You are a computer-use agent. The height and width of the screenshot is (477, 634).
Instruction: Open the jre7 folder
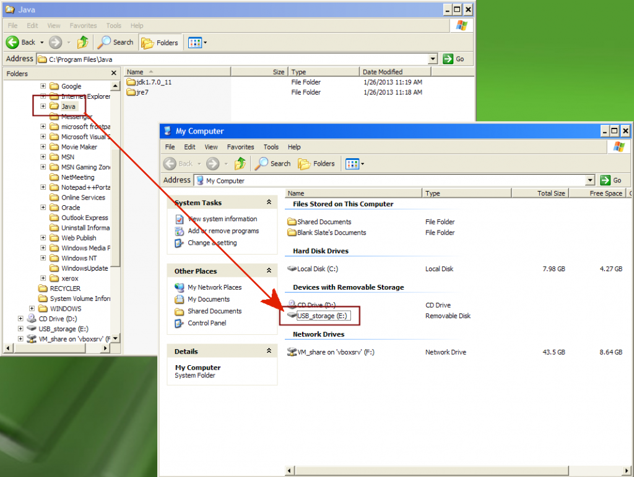(141, 92)
